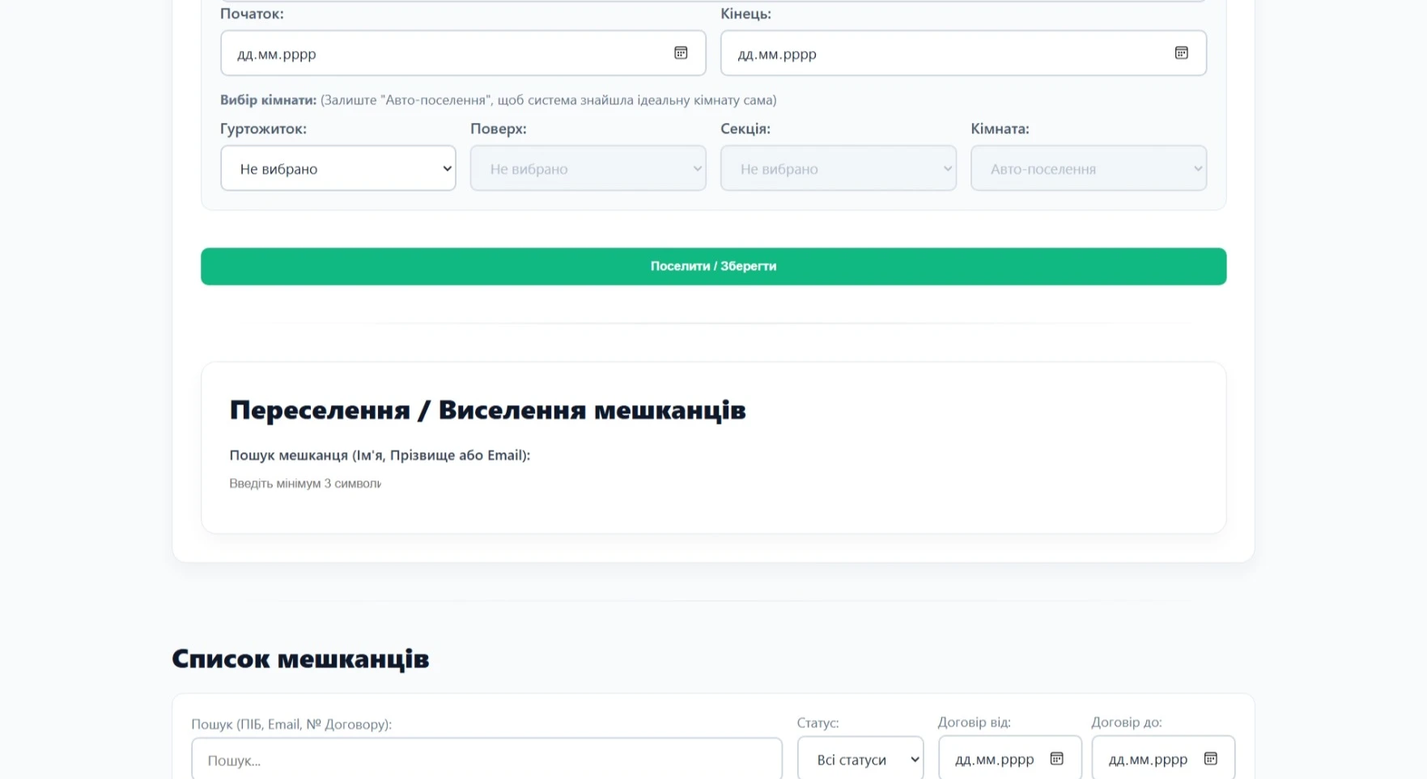This screenshot has height=779, width=1427.
Task: Open calendar icon in Договір до field
Action: (x=1210, y=758)
